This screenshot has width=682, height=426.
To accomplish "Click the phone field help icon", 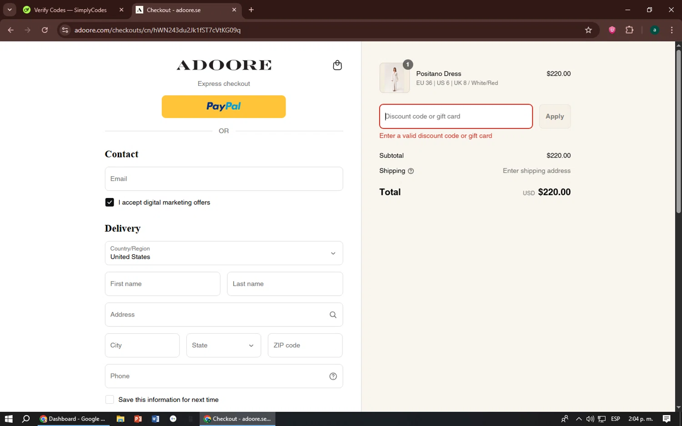I will click(x=333, y=376).
